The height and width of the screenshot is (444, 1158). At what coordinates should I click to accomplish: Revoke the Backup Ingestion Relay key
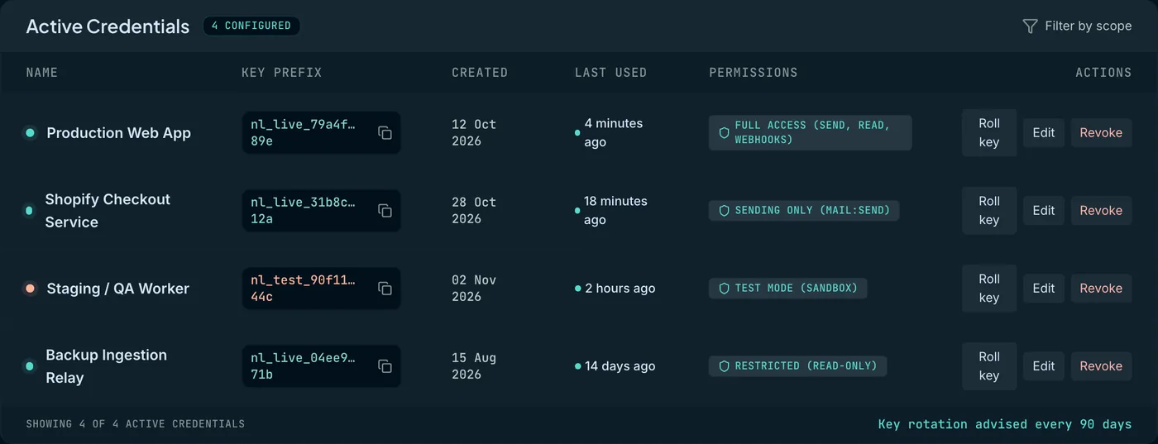coord(1101,365)
